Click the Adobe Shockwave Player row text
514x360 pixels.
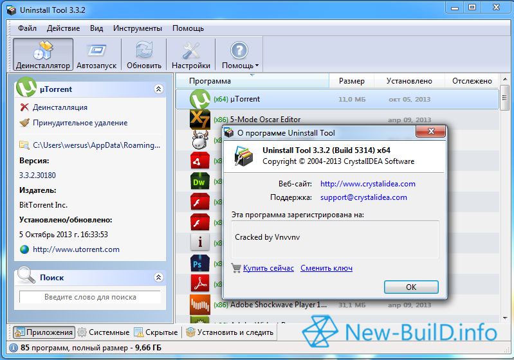pos(279,305)
